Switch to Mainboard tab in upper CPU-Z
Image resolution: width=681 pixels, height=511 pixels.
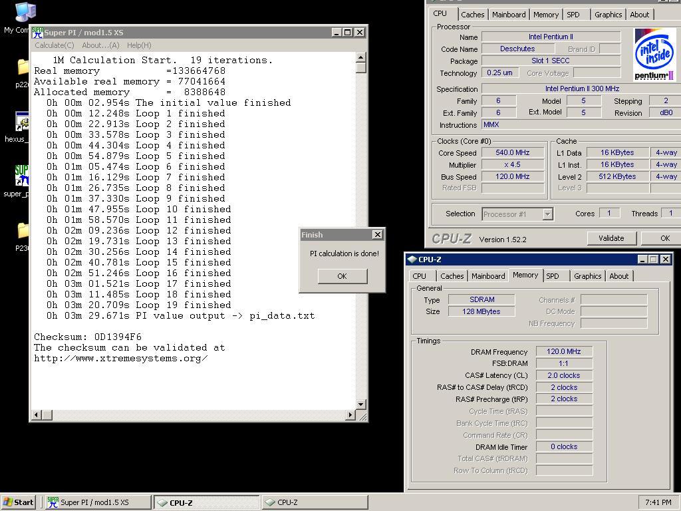(509, 15)
